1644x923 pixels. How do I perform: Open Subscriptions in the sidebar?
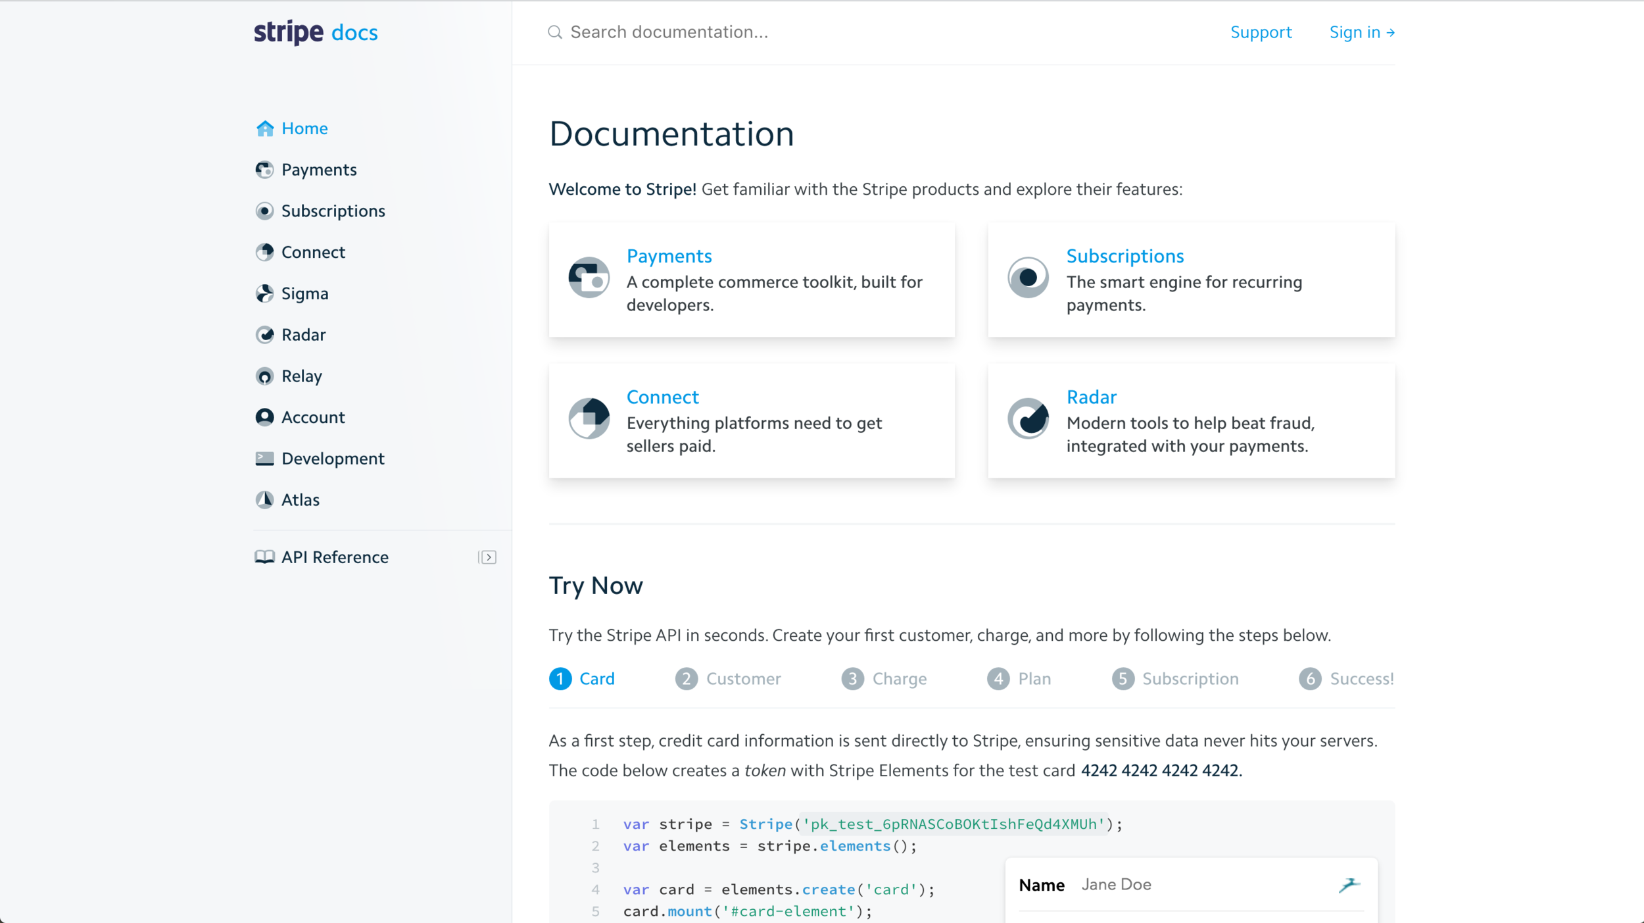(320, 211)
